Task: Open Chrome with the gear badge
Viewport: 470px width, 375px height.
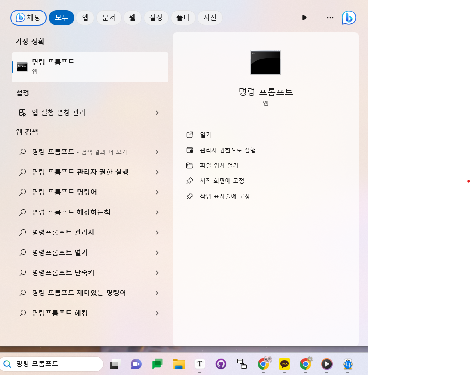Action: point(306,363)
